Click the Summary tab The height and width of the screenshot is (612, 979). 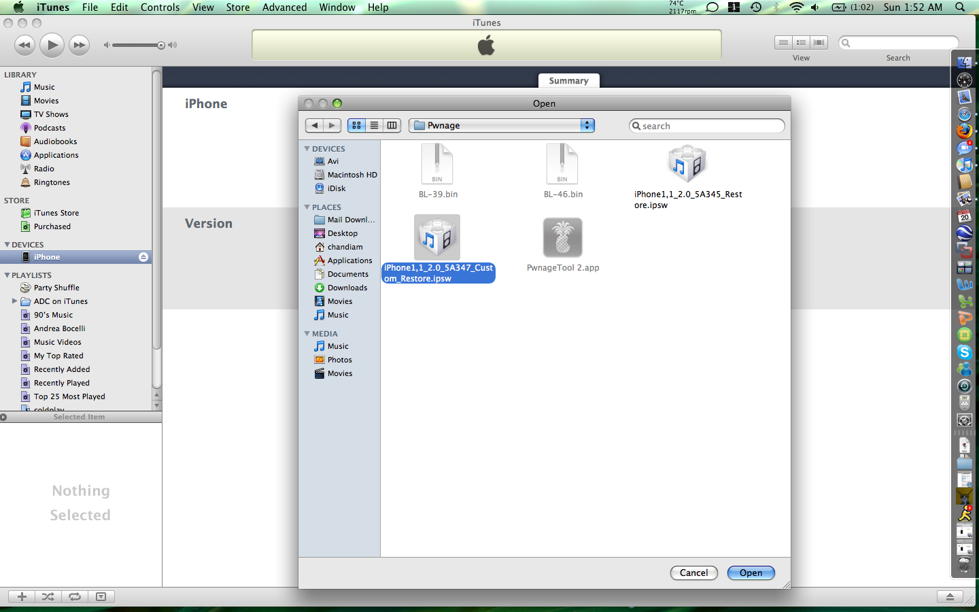click(x=568, y=80)
